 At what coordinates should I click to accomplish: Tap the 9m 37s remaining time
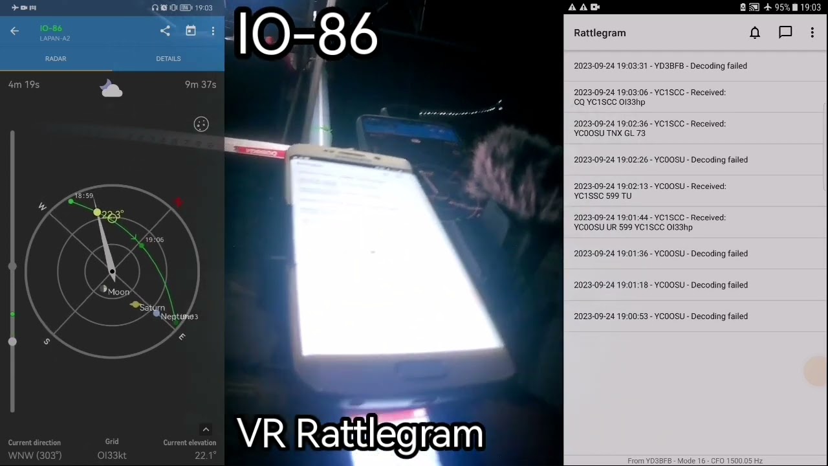[201, 85]
